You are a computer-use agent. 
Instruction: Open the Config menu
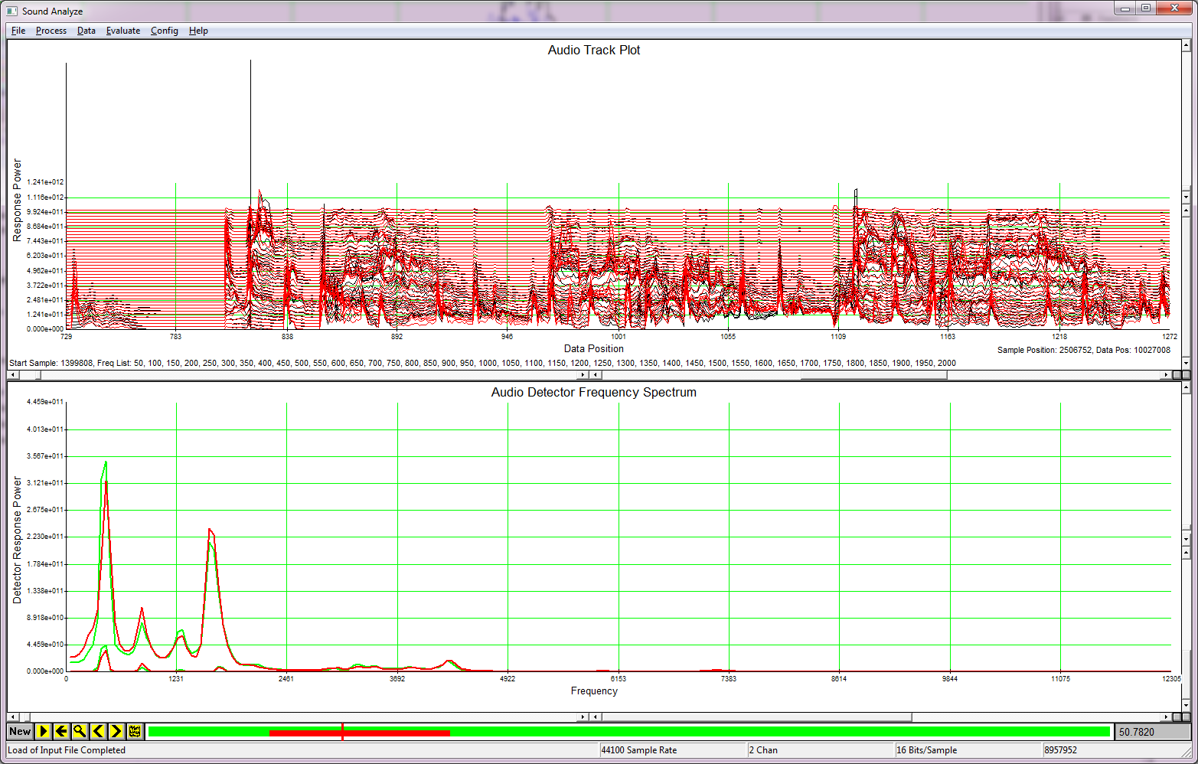pyautogui.click(x=164, y=31)
